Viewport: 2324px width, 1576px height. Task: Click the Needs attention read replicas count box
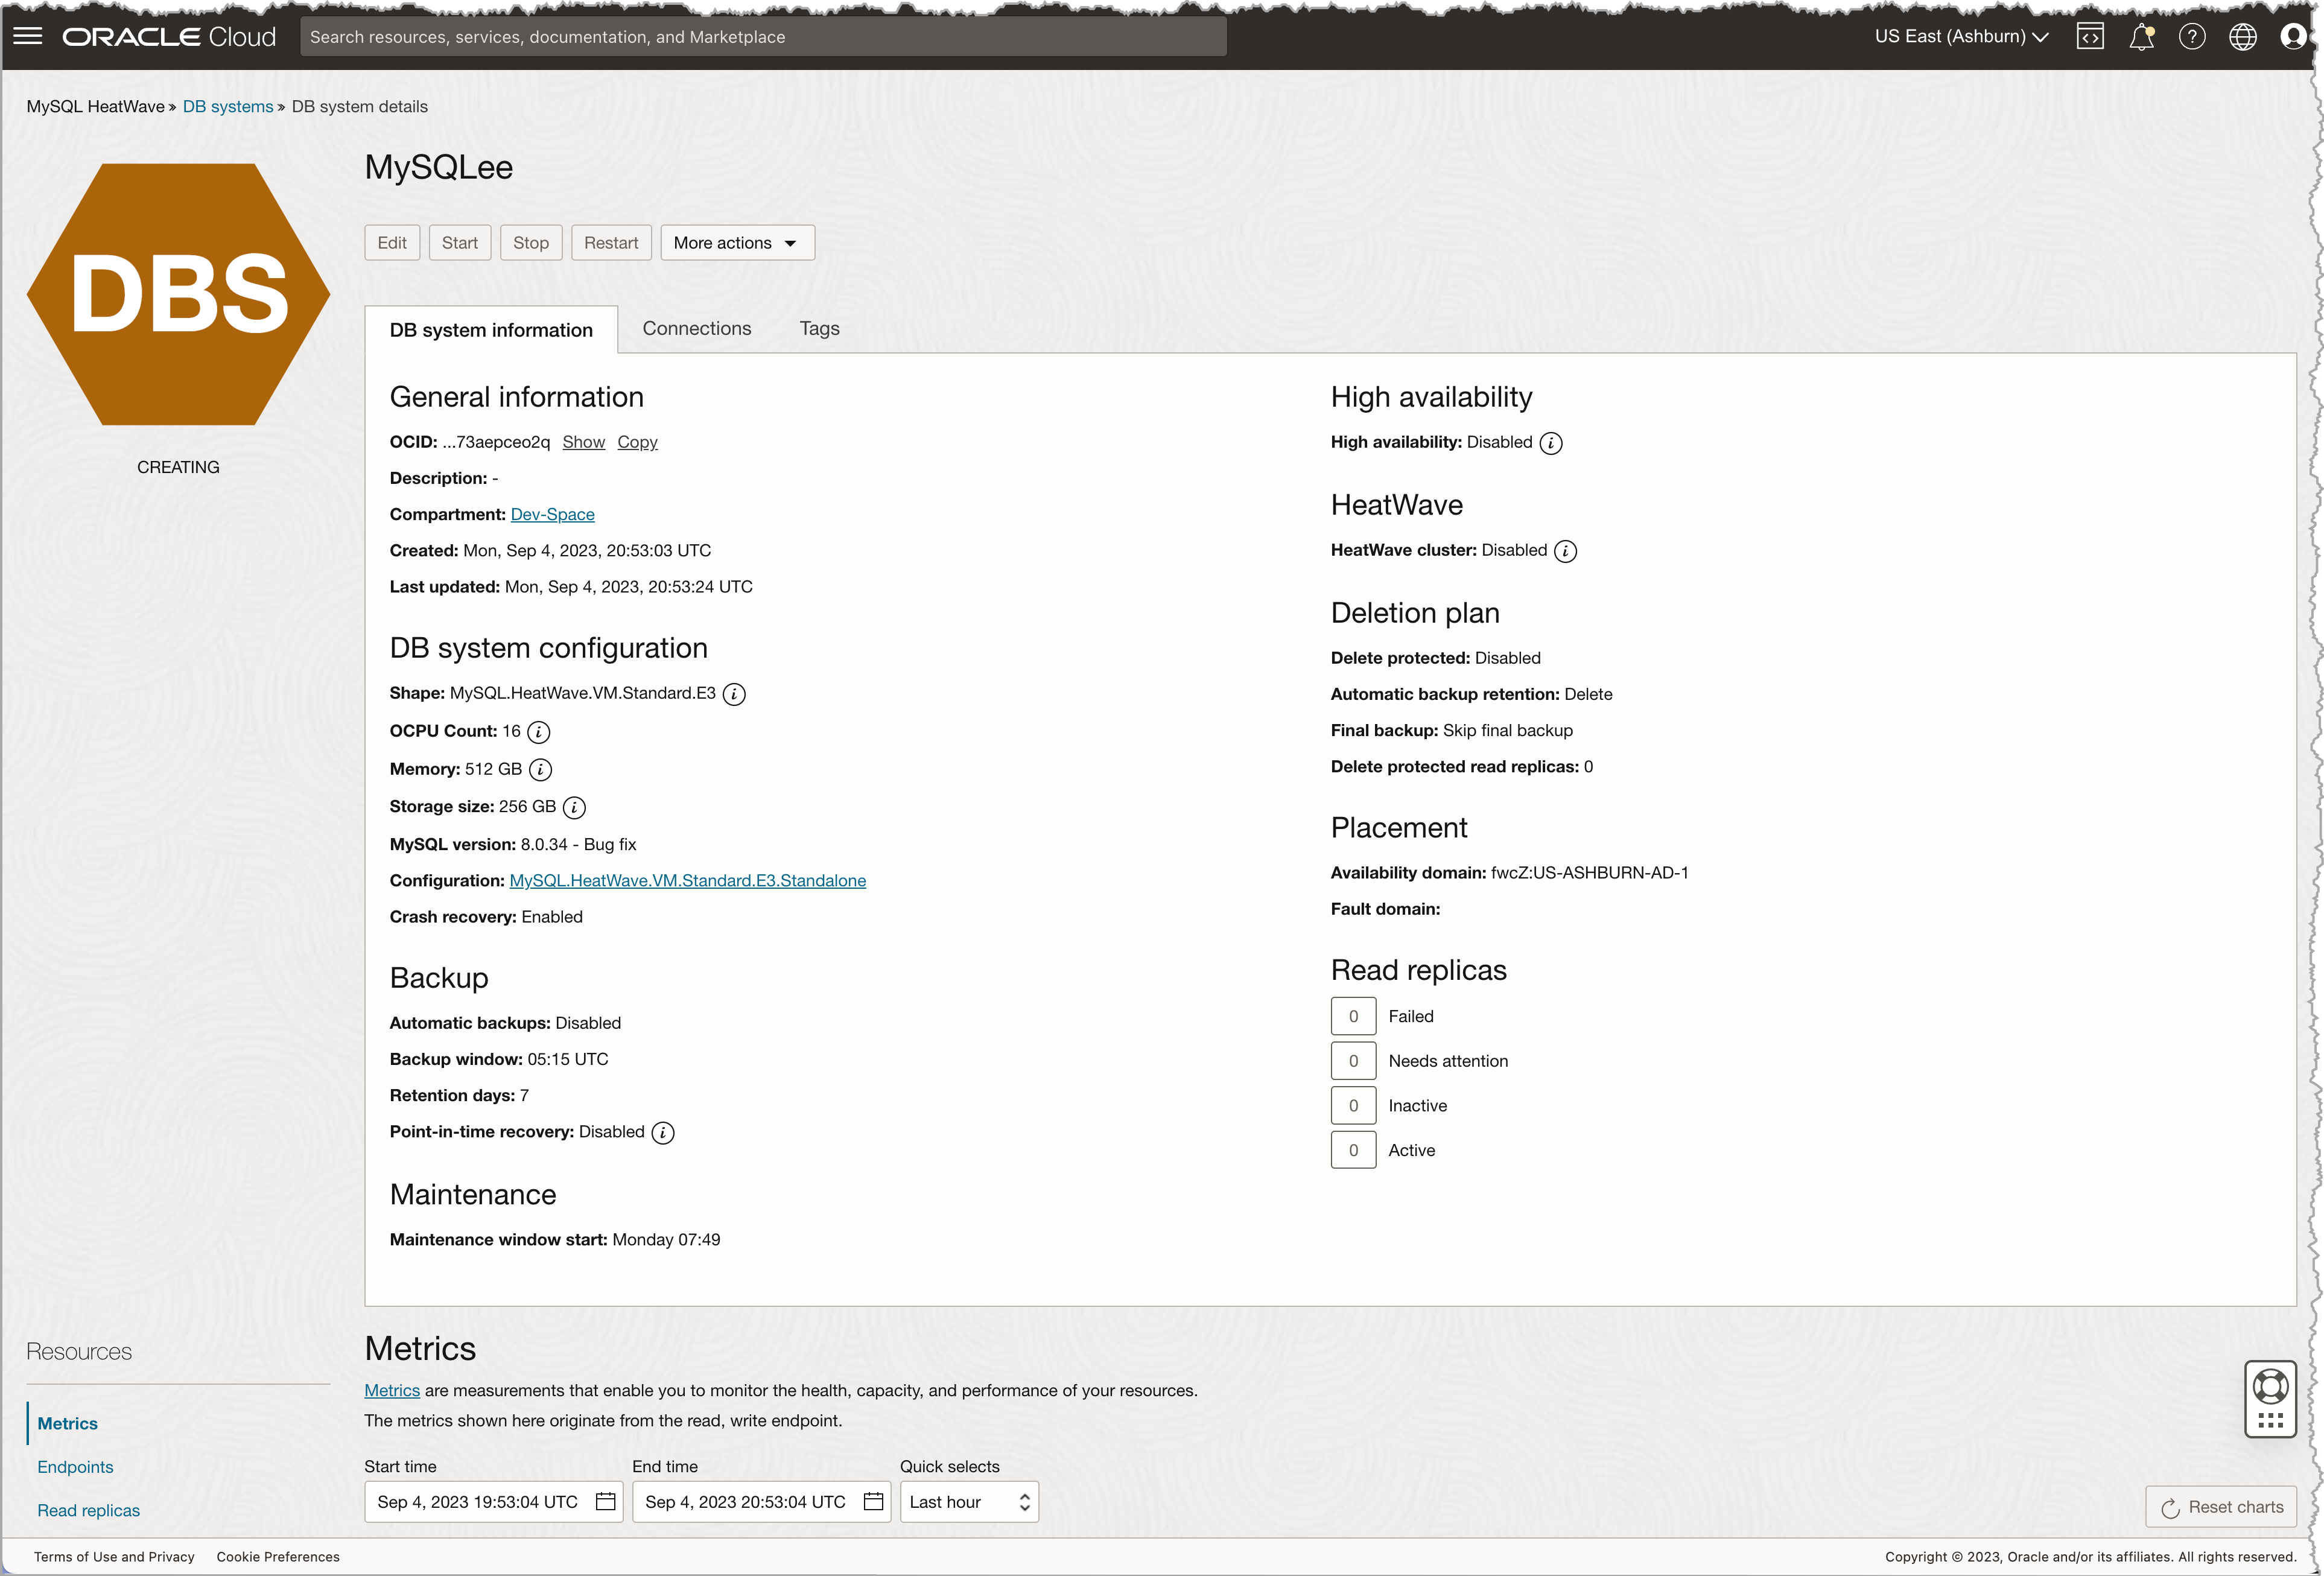(x=1353, y=1062)
